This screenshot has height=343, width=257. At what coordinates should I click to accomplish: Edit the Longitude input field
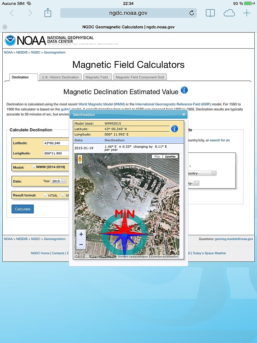[56, 153]
